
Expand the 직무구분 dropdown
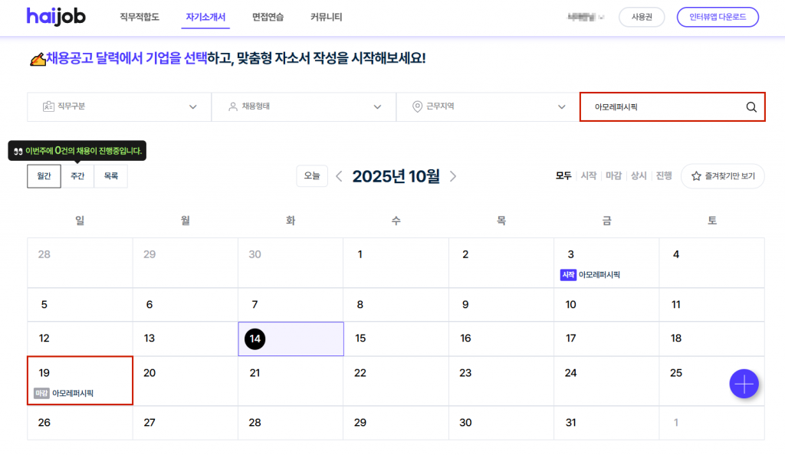[x=120, y=107]
